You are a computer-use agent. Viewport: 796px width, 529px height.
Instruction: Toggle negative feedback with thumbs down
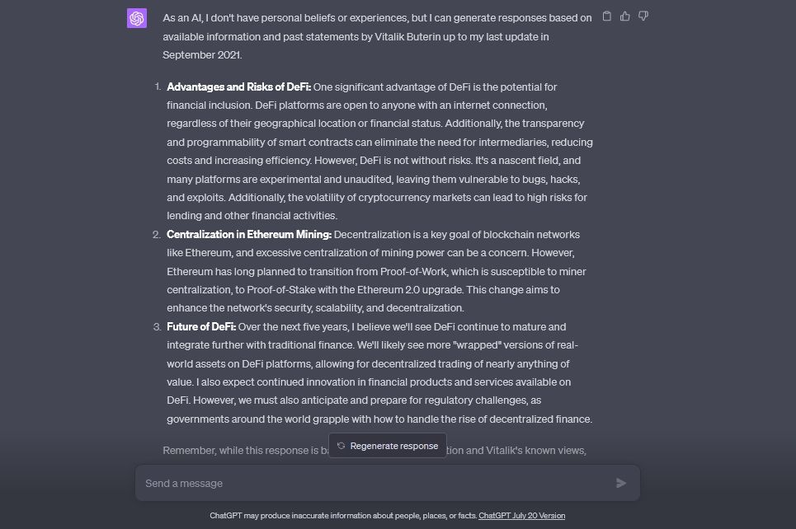click(x=643, y=16)
